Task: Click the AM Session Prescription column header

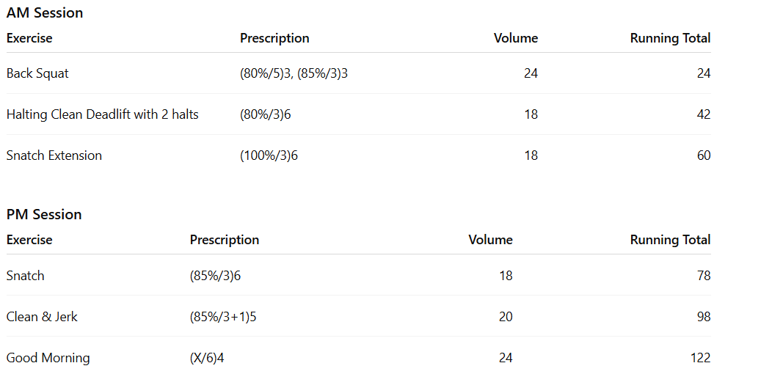Action: click(274, 38)
